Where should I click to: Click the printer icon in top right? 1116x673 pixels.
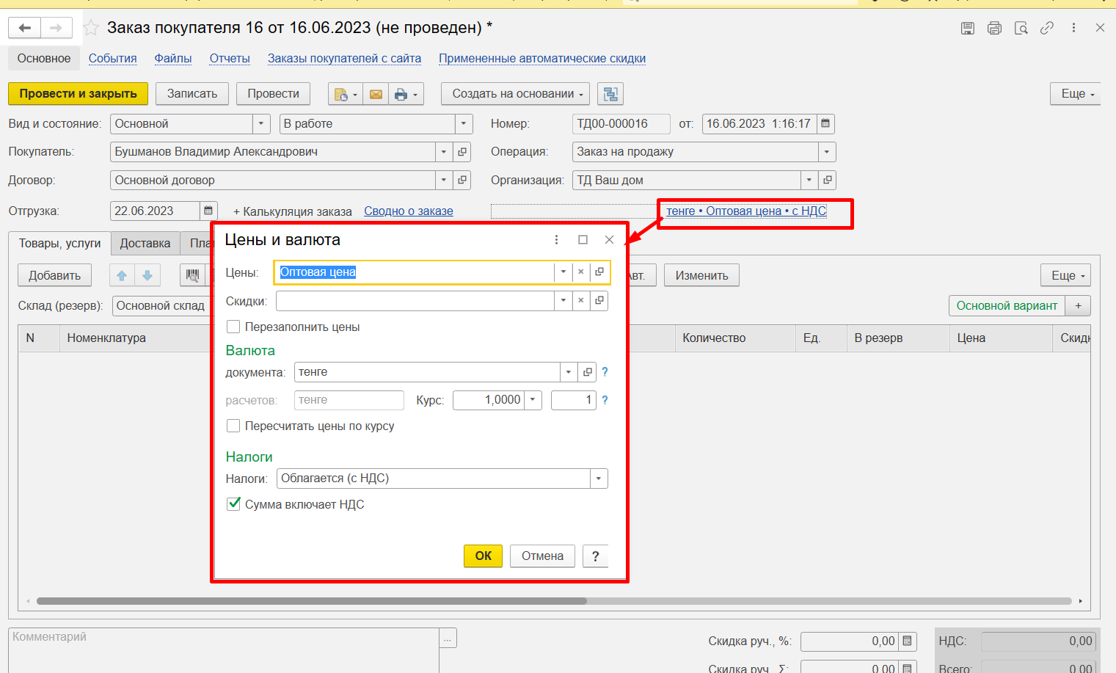[x=994, y=28]
